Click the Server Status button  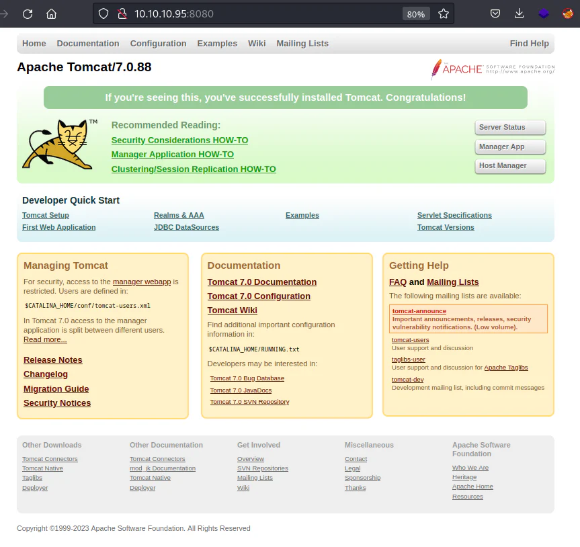click(510, 127)
